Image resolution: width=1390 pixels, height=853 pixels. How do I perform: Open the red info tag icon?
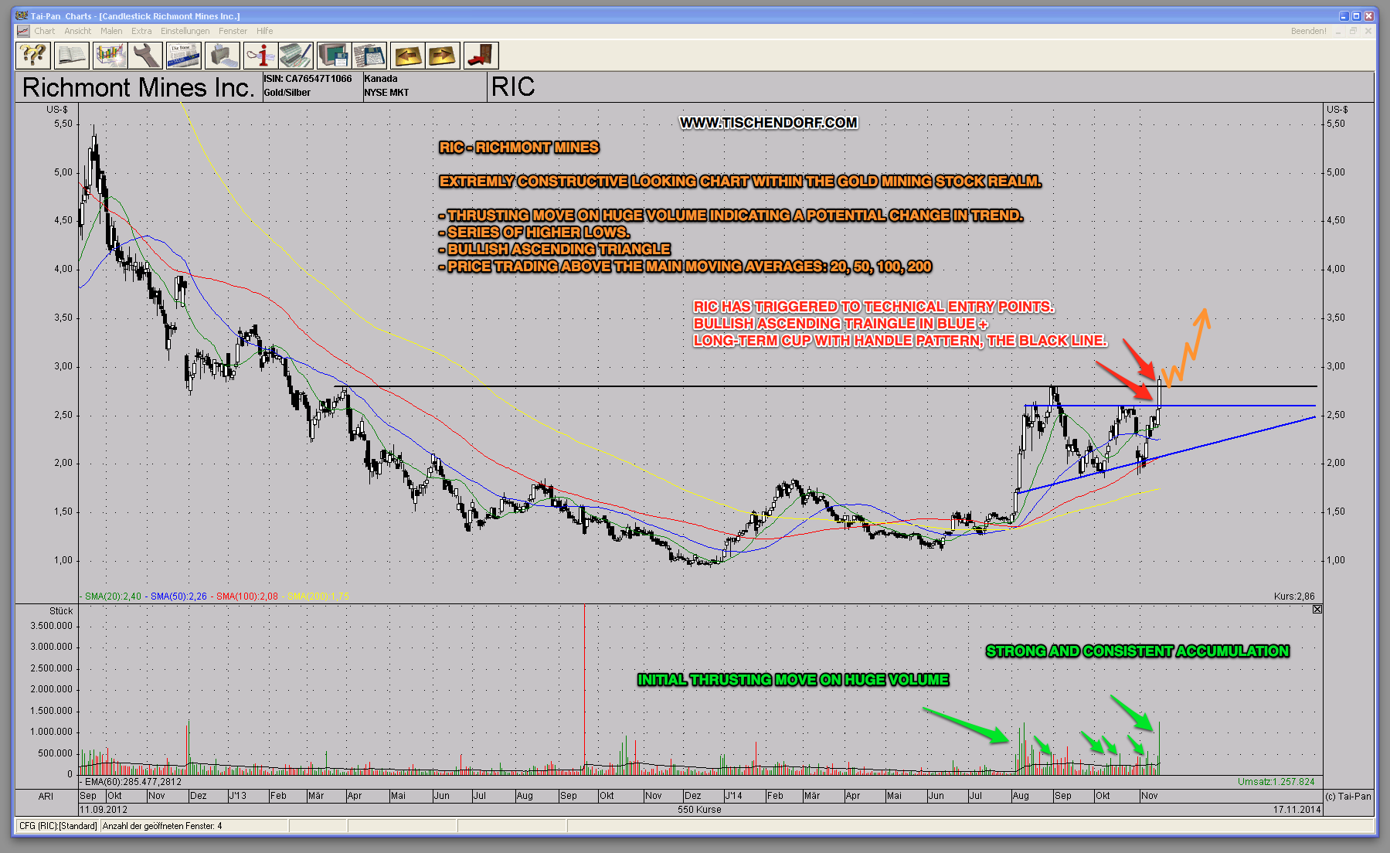pyautogui.click(x=260, y=56)
